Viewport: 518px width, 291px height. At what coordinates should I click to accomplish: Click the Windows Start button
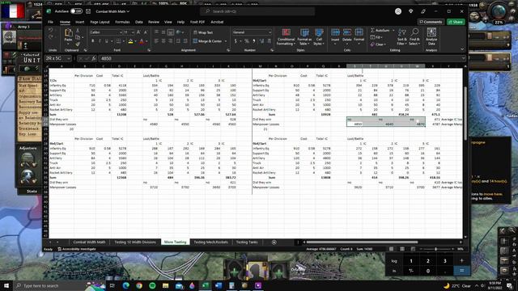pos(6,285)
